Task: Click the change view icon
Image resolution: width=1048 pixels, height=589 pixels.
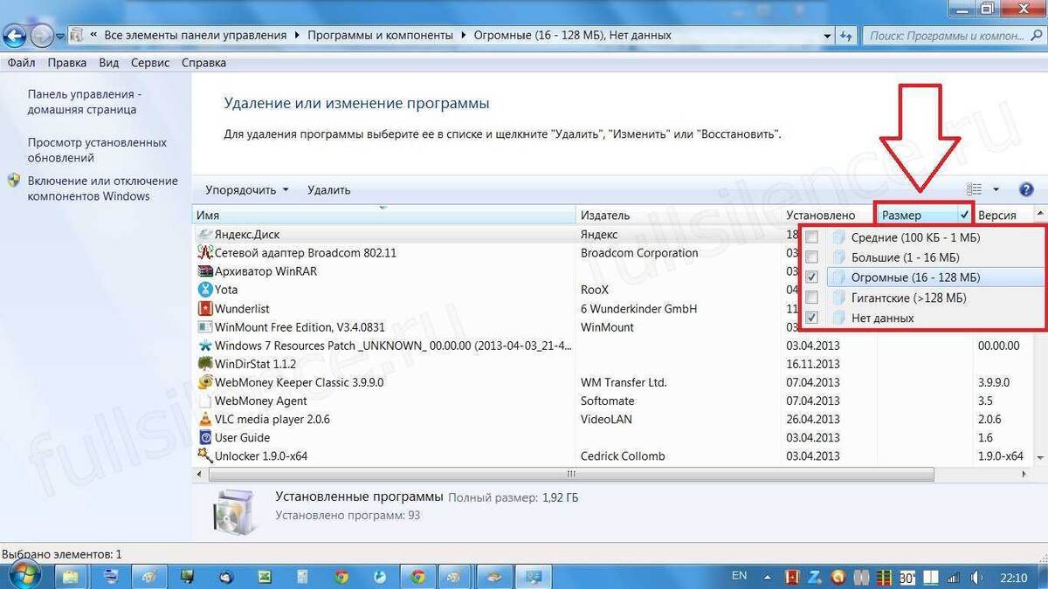Action: pos(974,189)
